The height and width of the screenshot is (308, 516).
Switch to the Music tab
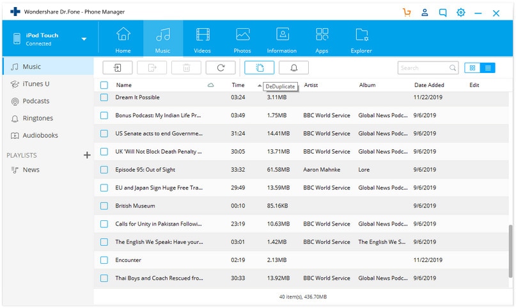(x=163, y=40)
